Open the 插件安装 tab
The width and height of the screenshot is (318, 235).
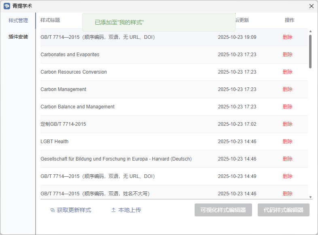(x=18, y=37)
